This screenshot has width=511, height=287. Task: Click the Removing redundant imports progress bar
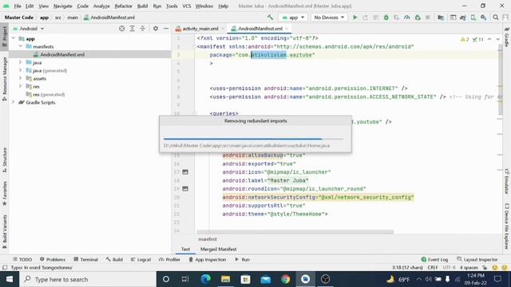[253, 139]
